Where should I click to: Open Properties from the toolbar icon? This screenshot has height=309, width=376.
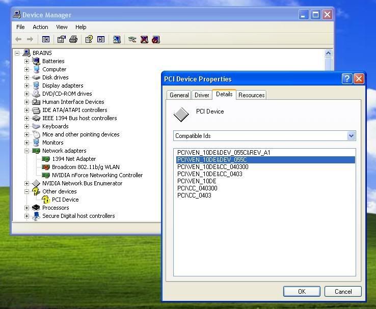point(61,39)
